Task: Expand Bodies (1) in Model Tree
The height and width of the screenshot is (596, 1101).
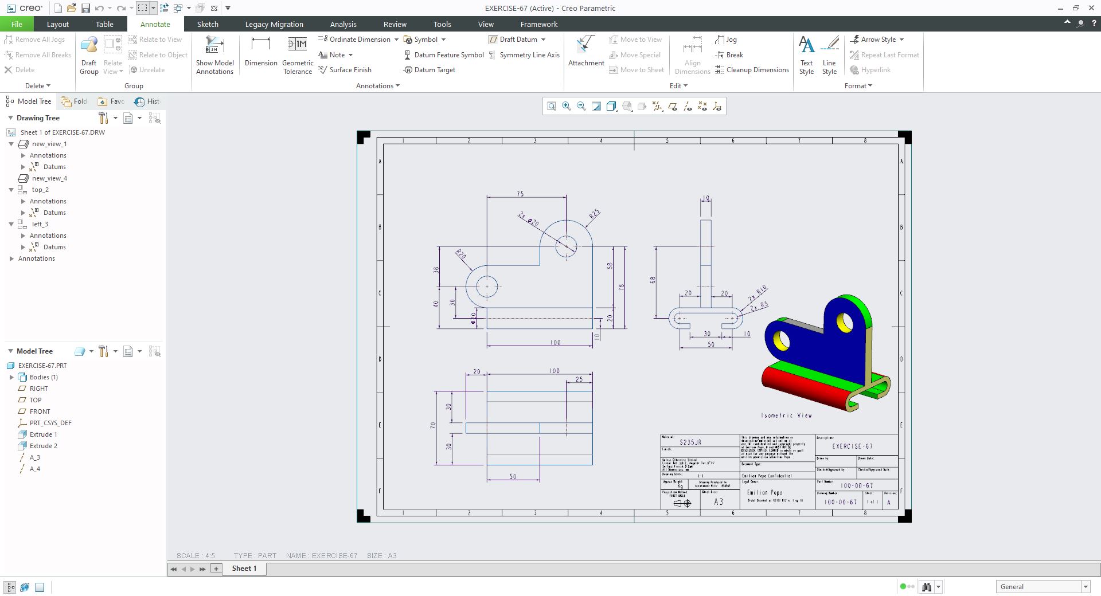Action: (x=11, y=377)
